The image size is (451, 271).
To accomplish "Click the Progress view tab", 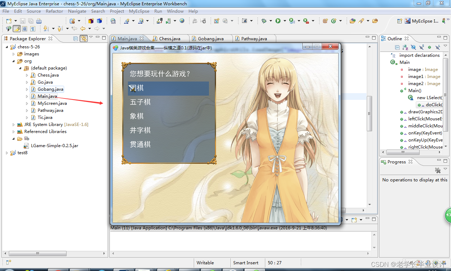I will (397, 162).
